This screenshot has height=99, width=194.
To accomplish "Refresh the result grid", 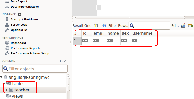I will [104, 25].
